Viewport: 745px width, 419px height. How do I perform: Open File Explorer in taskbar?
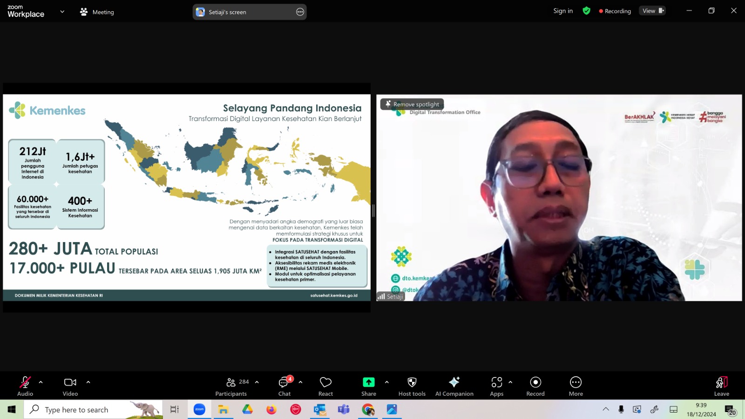pyautogui.click(x=223, y=410)
